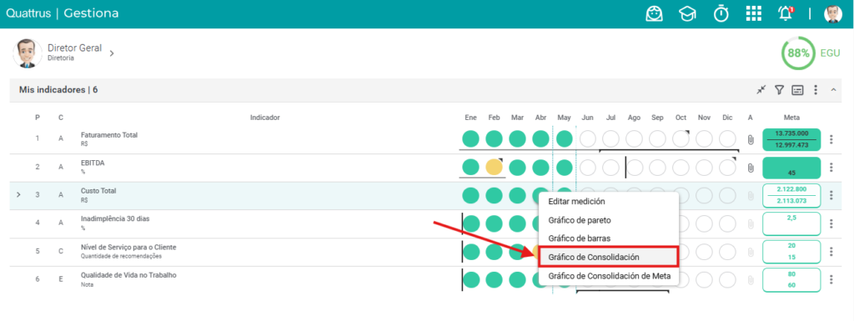Viewport: 854px width, 321px height.
Task: Click the Meta column header
Action: (791, 118)
